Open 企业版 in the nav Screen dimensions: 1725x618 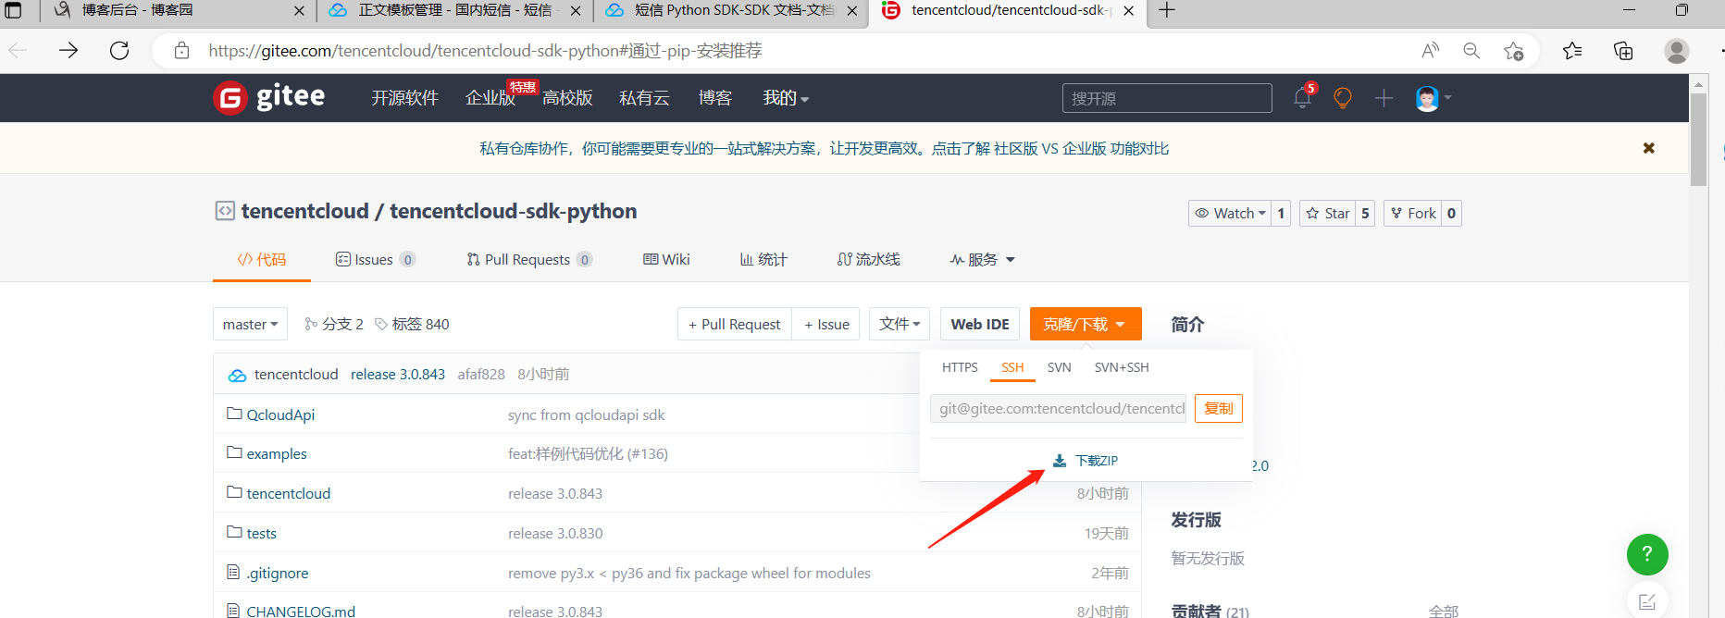click(490, 98)
